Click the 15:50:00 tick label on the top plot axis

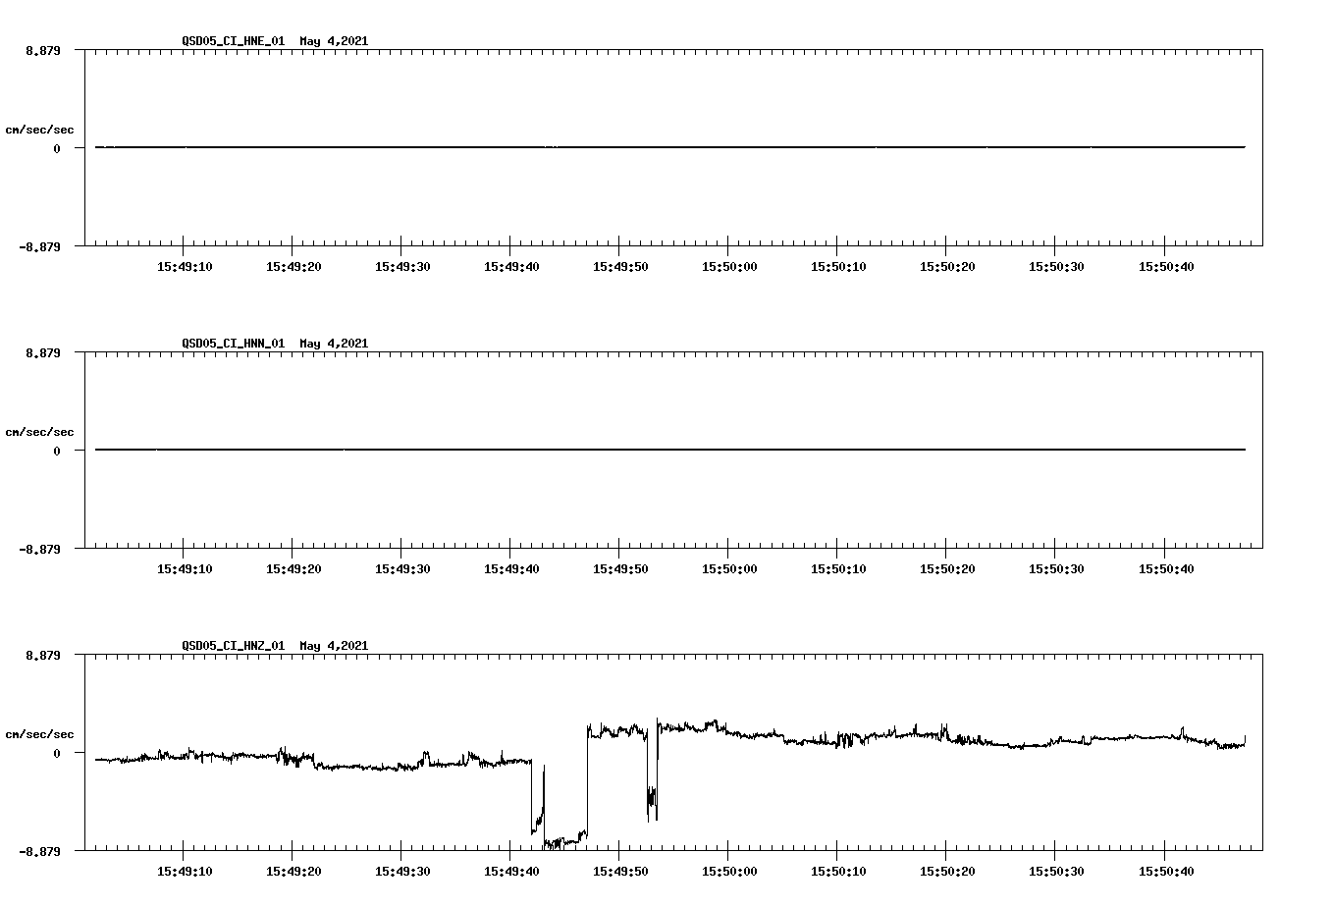pyautogui.click(x=730, y=264)
